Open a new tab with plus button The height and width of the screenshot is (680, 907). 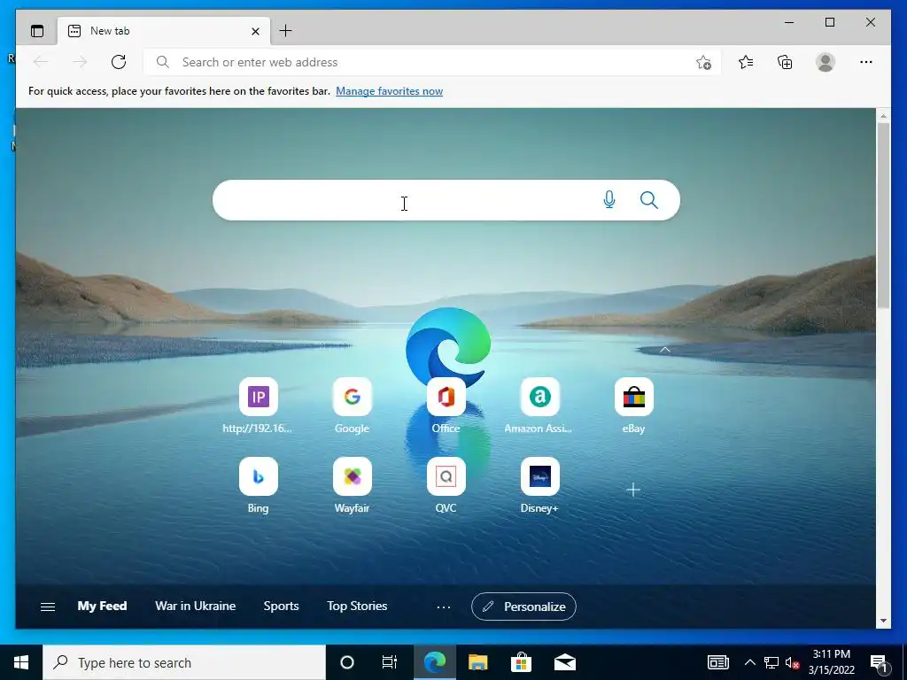(x=286, y=31)
